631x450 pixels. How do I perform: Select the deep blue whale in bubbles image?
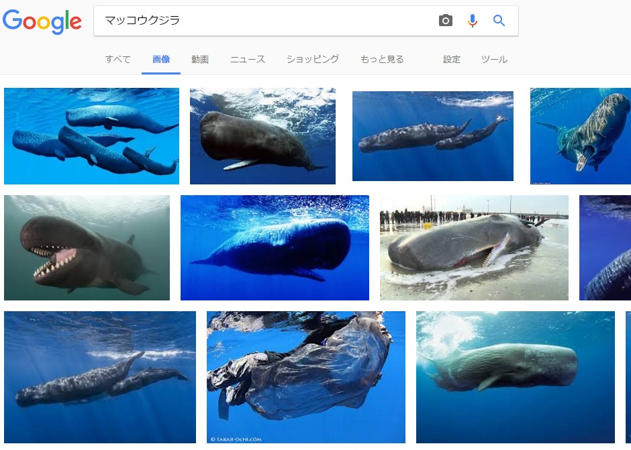(x=275, y=247)
